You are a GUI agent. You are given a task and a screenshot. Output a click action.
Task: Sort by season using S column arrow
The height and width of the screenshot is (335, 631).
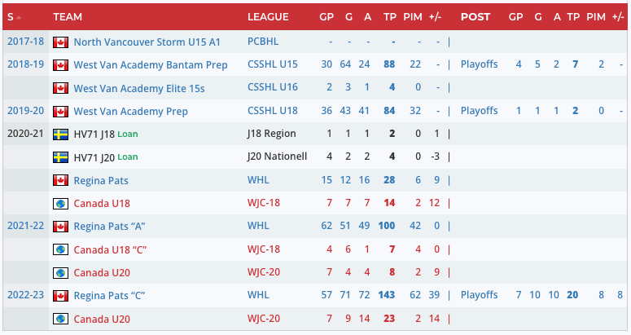pos(19,17)
